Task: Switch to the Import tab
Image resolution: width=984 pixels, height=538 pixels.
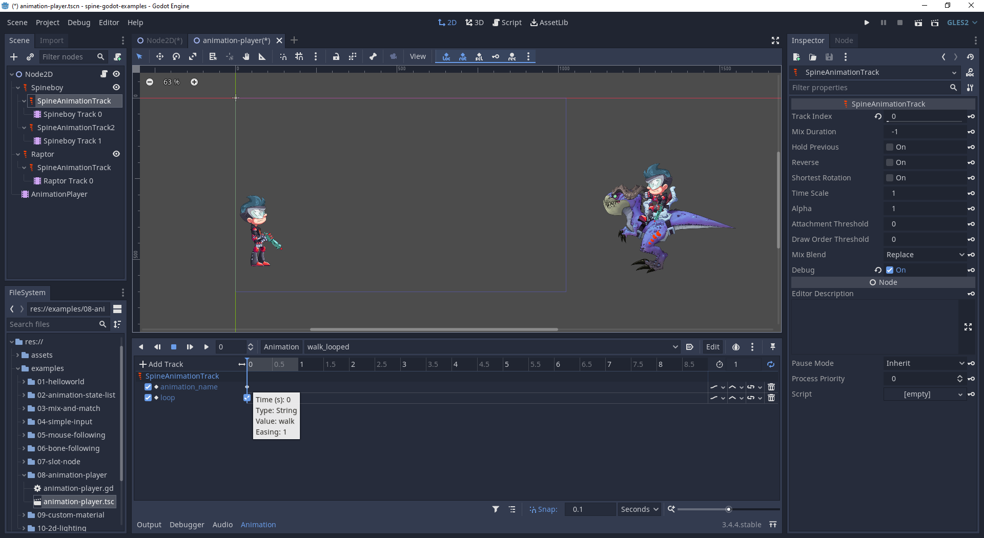Action: [51, 40]
